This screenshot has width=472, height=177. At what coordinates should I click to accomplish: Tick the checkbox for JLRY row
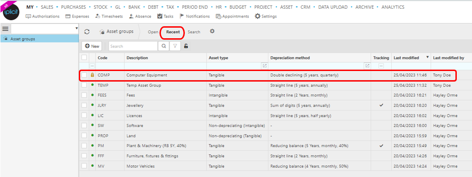click(84, 106)
